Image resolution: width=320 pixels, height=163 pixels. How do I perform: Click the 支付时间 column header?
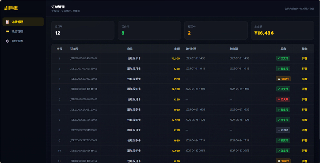[x=191, y=49]
